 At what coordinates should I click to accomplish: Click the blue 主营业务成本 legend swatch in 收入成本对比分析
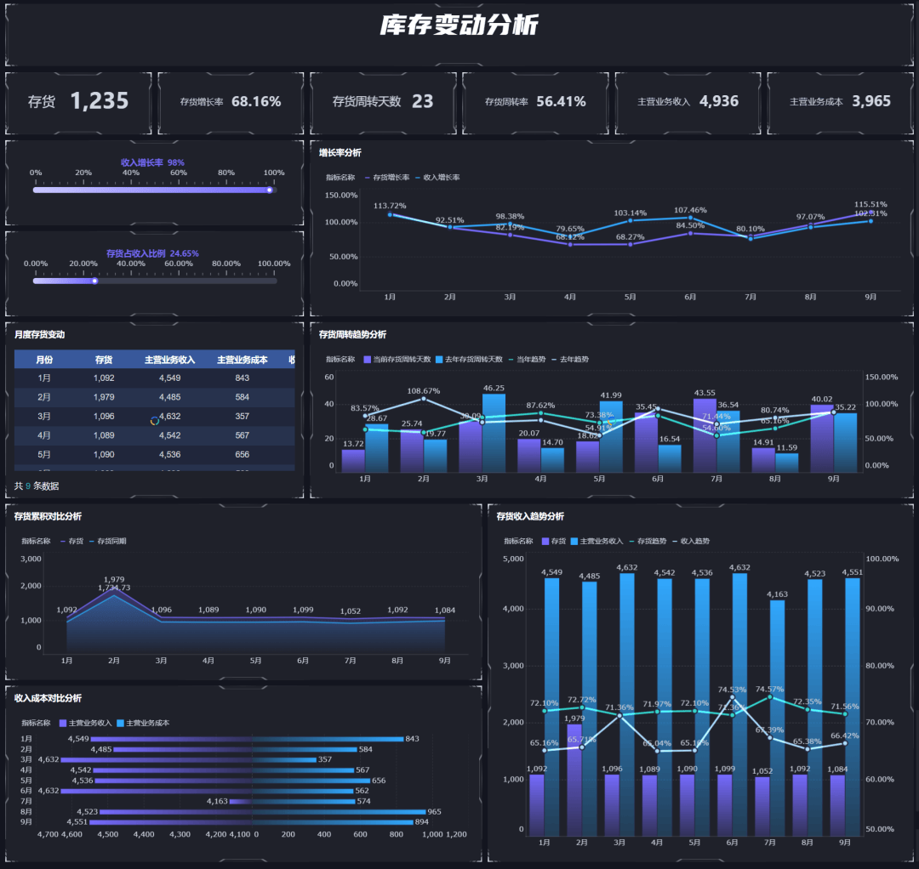tap(120, 723)
